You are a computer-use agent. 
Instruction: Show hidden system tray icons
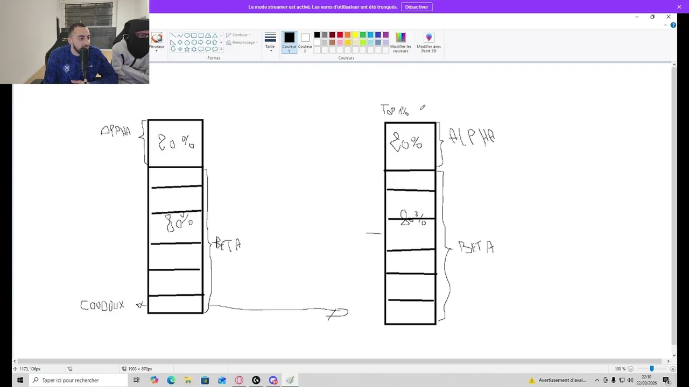click(x=597, y=380)
